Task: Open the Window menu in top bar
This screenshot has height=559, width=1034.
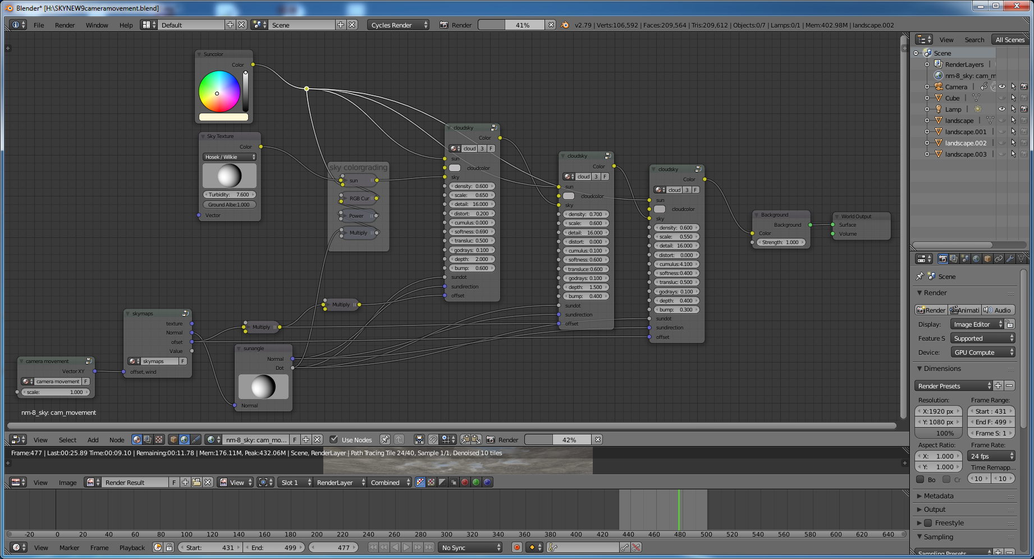Action: [x=97, y=25]
